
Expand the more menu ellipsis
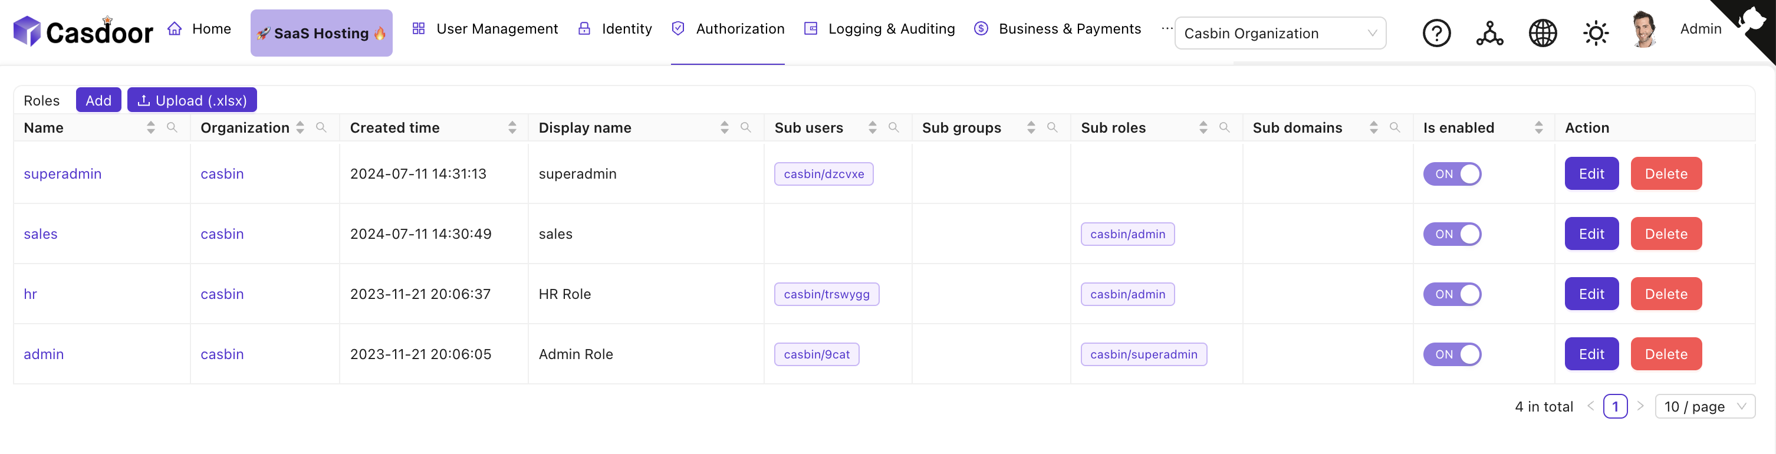(x=1166, y=29)
